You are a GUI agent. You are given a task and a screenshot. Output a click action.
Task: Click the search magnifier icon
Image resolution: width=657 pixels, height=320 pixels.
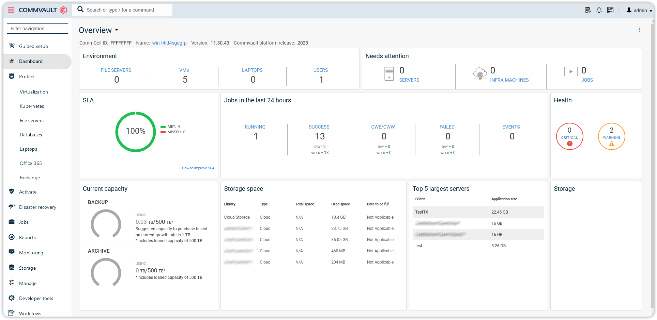(x=80, y=10)
